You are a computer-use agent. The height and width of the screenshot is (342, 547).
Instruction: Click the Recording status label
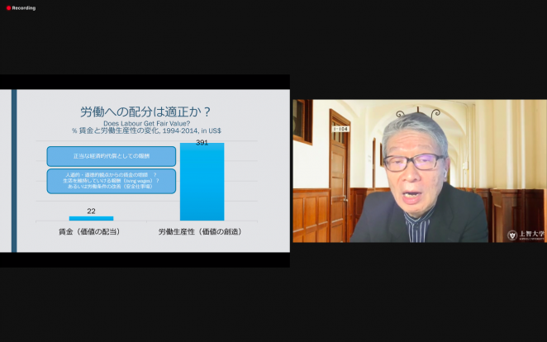[24, 7]
